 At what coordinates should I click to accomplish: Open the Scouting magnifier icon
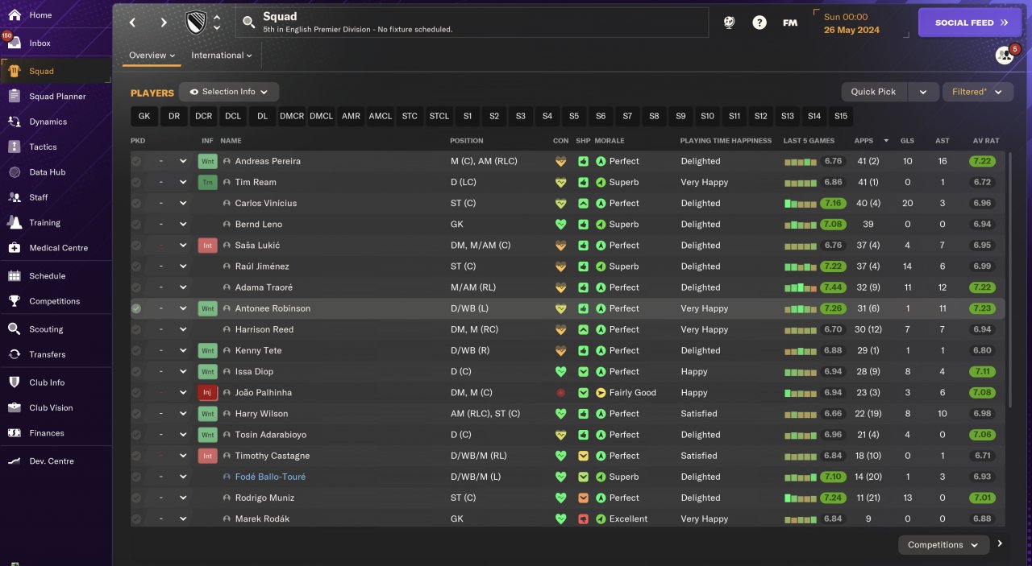tap(15, 329)
